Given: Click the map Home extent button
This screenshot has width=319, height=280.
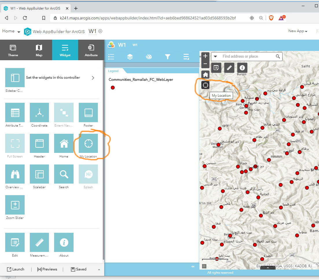Looking at the screenshot, I should (x=205, y=75).
